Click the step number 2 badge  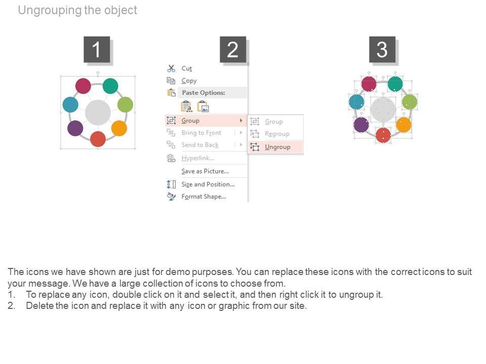pyautogui.click(x=233, y=50)
